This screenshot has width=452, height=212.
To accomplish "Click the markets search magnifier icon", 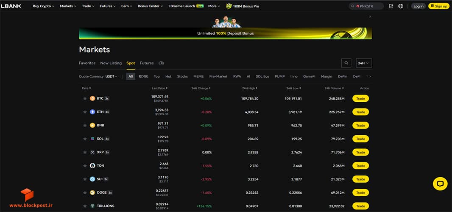I will 346,63.
